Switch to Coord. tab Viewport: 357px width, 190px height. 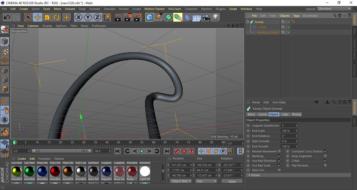263,114
